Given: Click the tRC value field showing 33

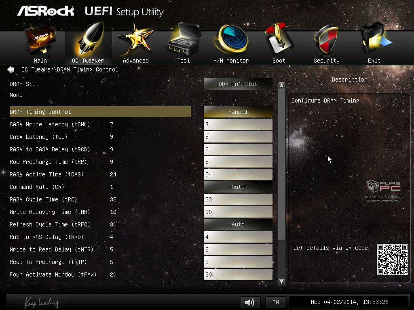Looking at the screenshot, I should (238, 199).
